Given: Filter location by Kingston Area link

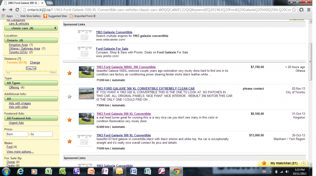Looking at the screenshot, I should (x=18, y=45).
